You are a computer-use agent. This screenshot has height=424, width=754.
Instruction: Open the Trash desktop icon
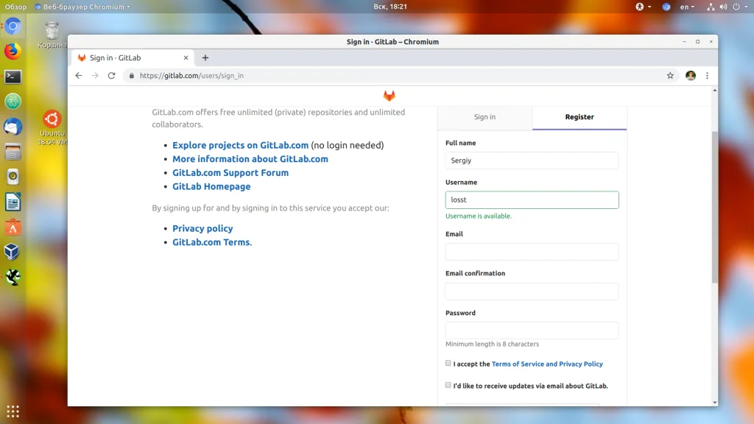[x=52, y=35]
